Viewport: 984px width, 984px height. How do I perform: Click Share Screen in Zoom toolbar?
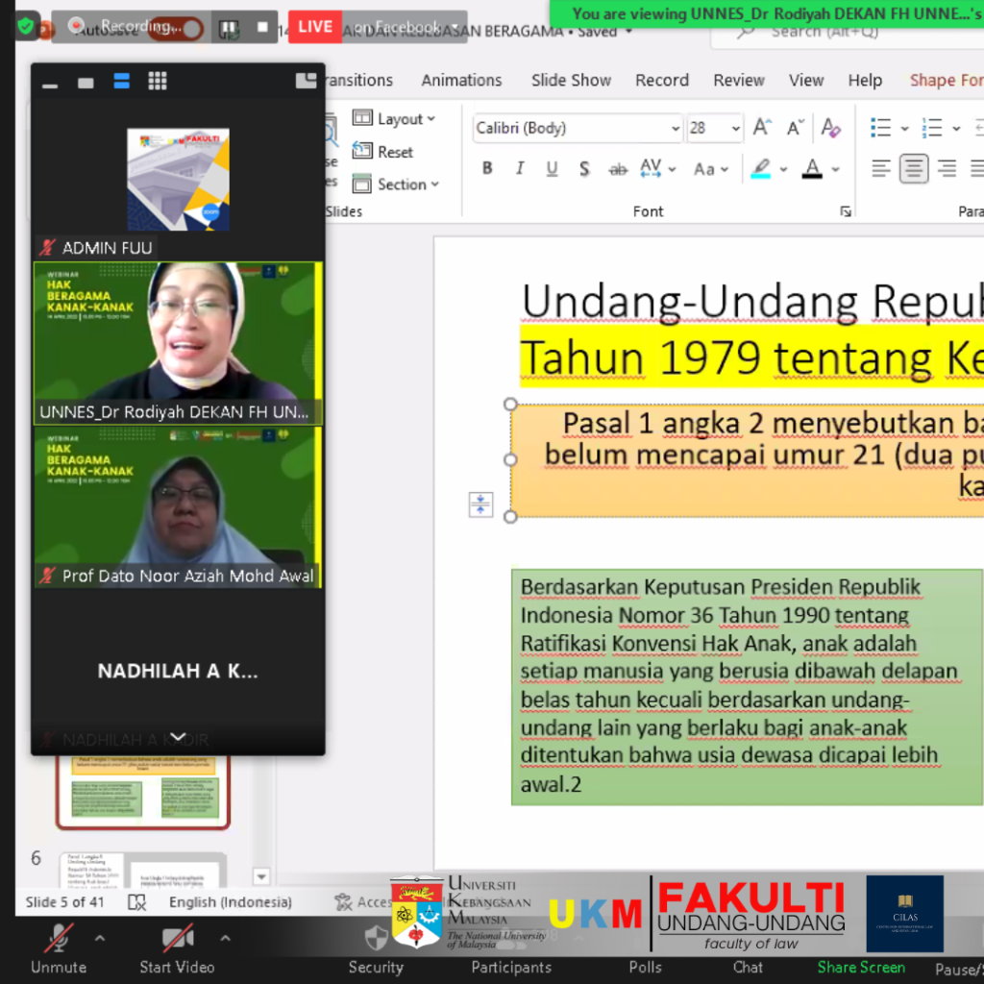point(861,967)
